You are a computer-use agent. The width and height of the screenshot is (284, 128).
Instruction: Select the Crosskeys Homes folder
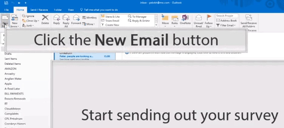click(x=15, y=124)
